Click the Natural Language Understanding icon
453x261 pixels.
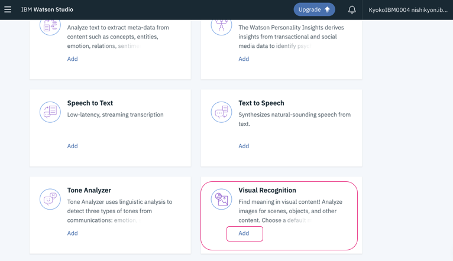pos(50,25)
